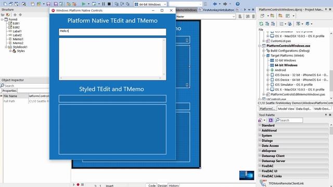Open the 64-bit Windows platform dropdown
Image resolution: width=333 pixels, height=187 pixels.
[165, 4]
